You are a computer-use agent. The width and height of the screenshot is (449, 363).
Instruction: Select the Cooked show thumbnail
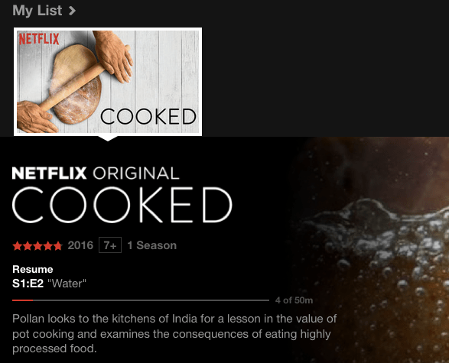108,82
